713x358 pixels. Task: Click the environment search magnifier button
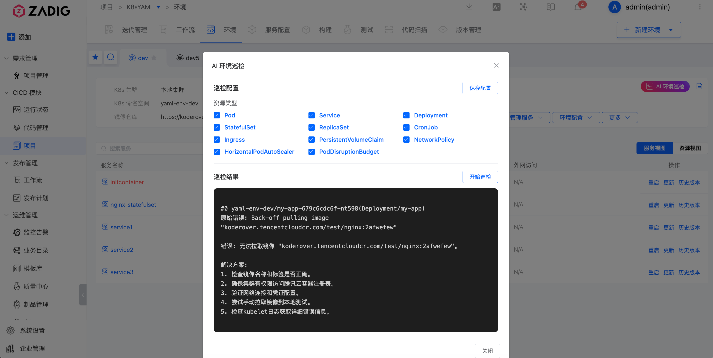[110, 57]
